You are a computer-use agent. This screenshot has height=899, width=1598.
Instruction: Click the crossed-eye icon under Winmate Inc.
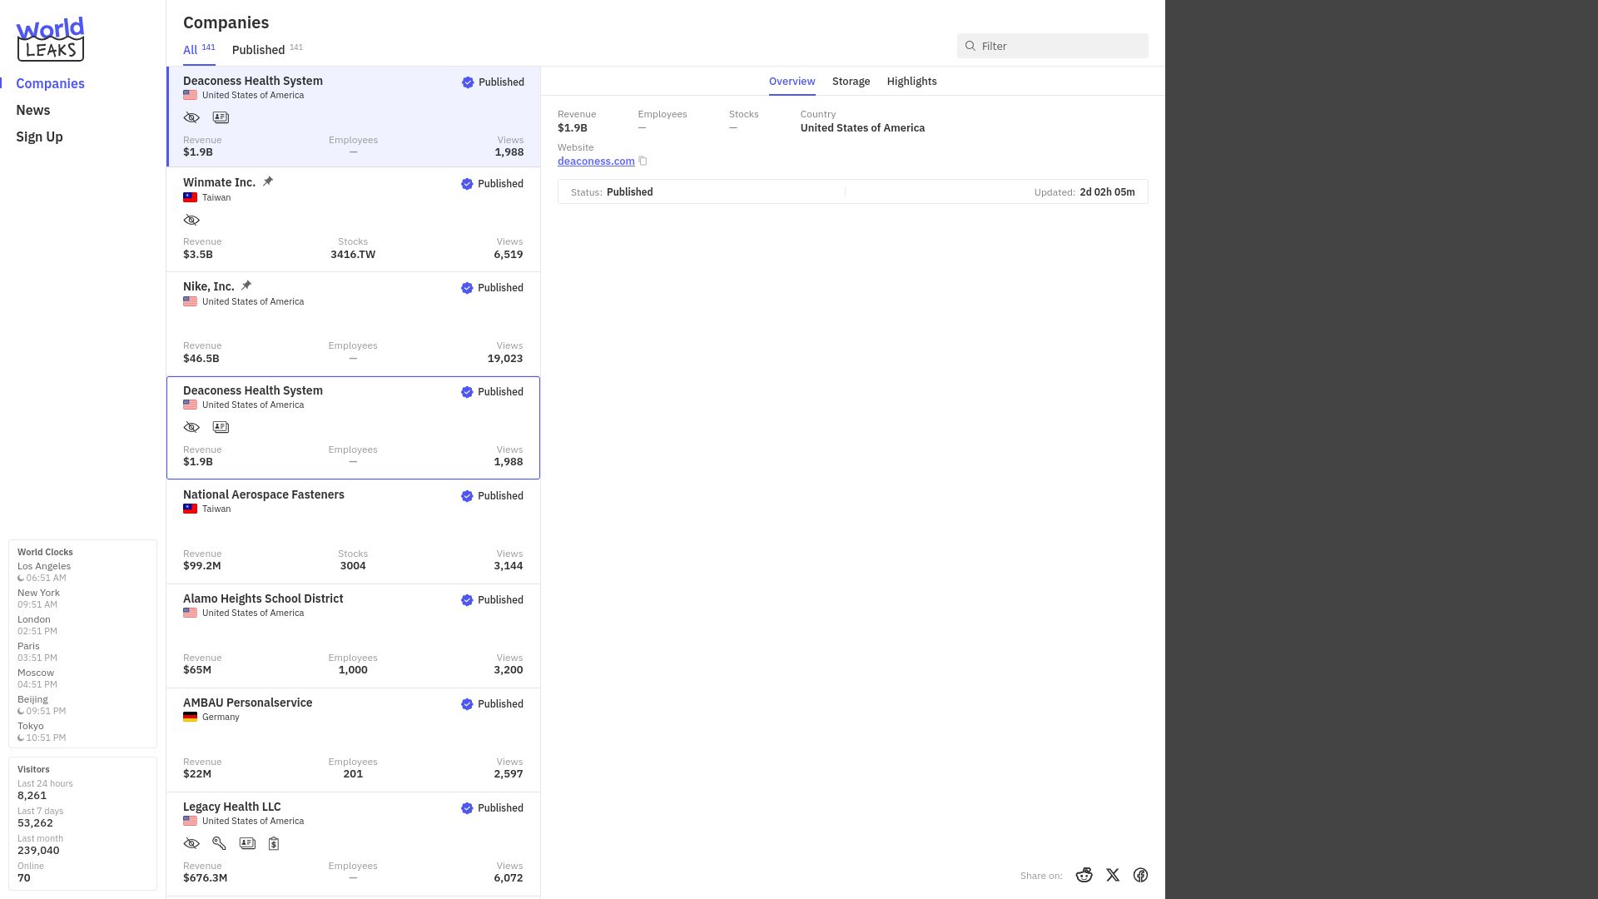[x=191, y=221]
